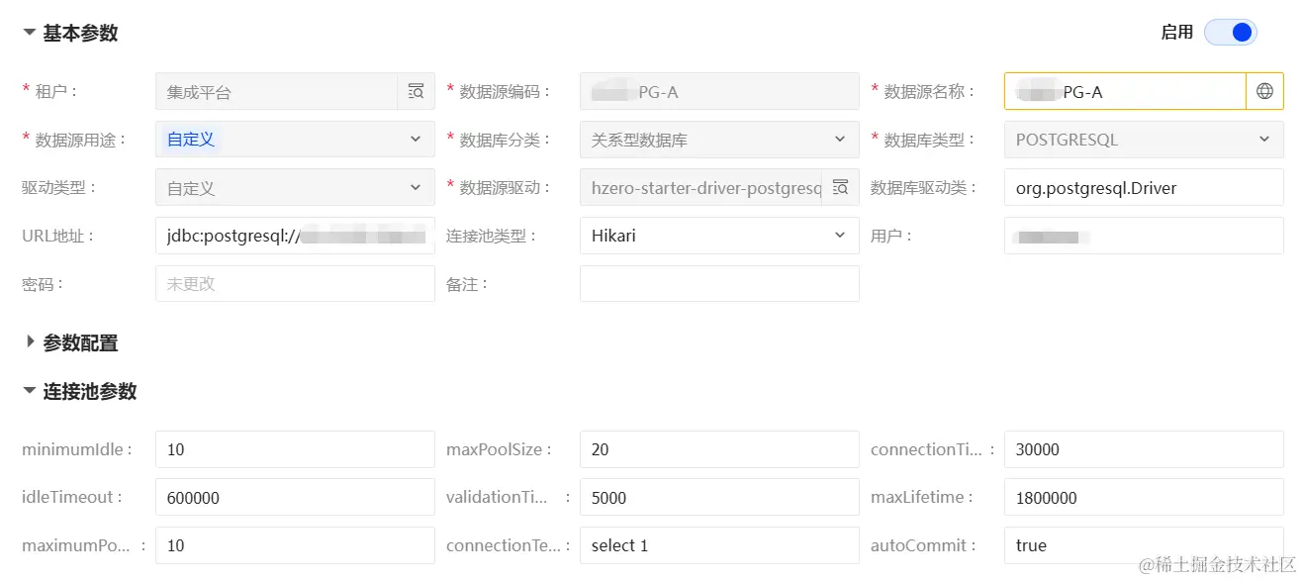1303x581 pixels.
Task: Toggle the 启用 enable switch
Action: (1231, 33)
